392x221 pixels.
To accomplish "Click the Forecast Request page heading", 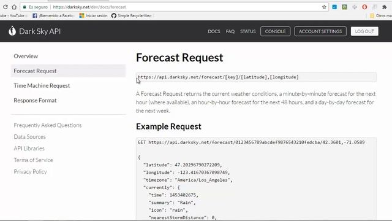I will [x=179, y=58].
